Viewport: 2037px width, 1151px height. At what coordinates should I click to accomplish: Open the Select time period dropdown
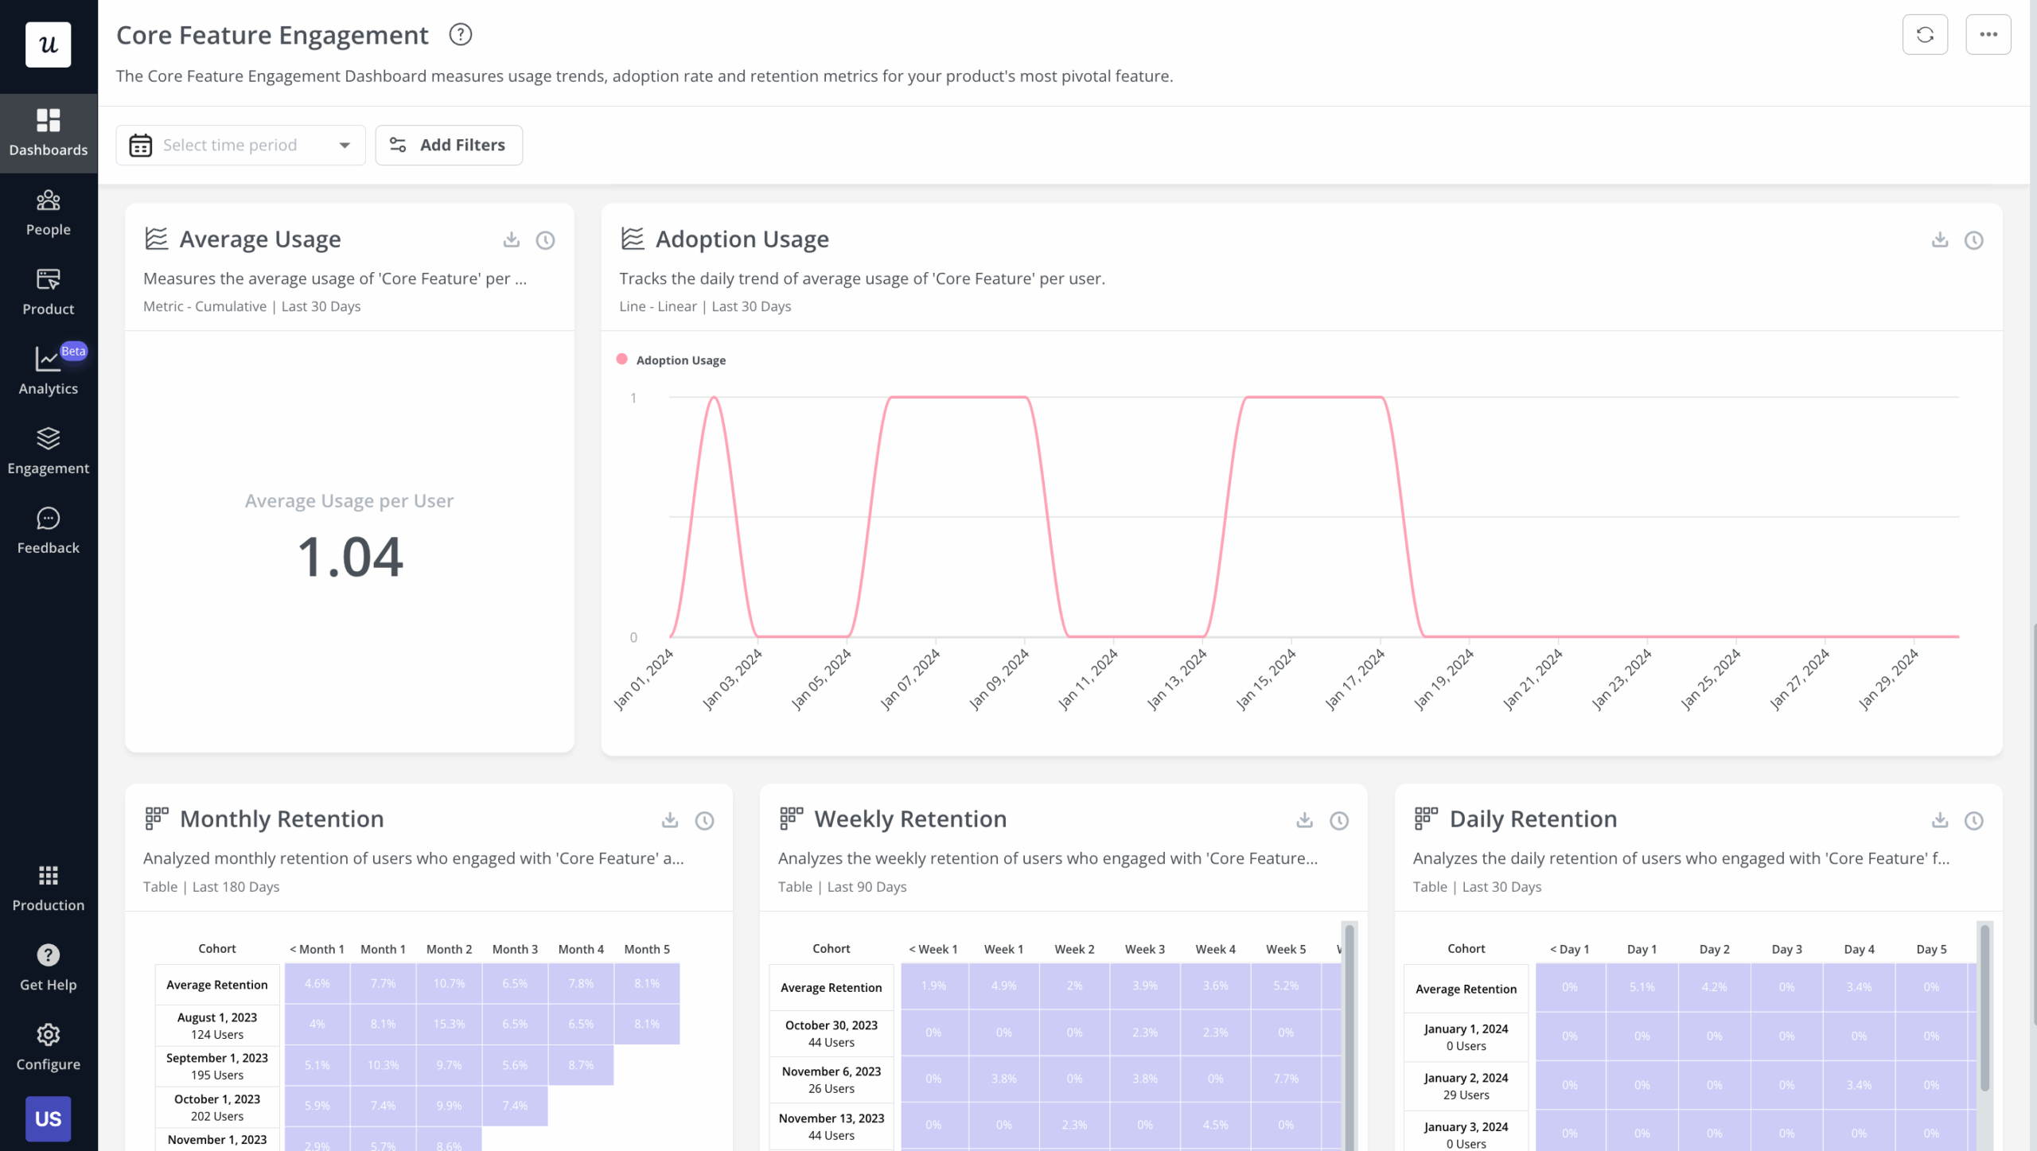[240, 145]
